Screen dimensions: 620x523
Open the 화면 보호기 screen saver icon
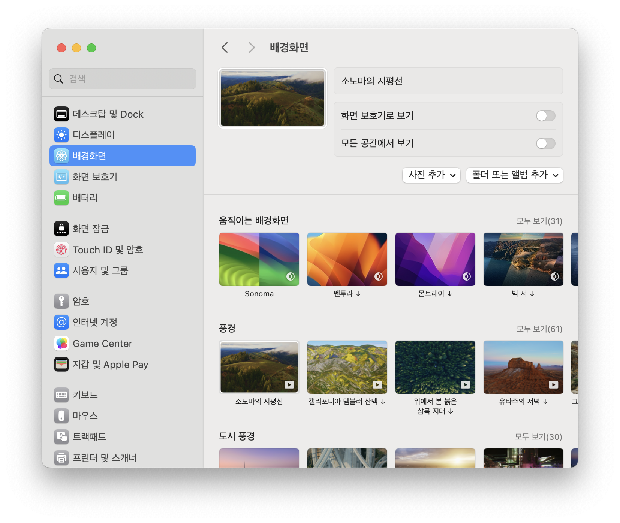(61, 177)
